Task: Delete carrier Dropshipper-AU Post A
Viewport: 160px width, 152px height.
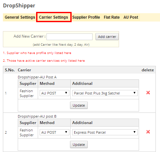Action: (148, 93)
